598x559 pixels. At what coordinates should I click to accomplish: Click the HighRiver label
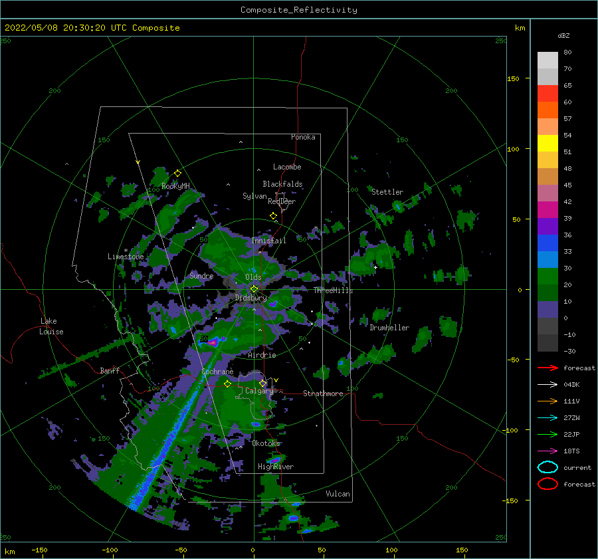276,467
